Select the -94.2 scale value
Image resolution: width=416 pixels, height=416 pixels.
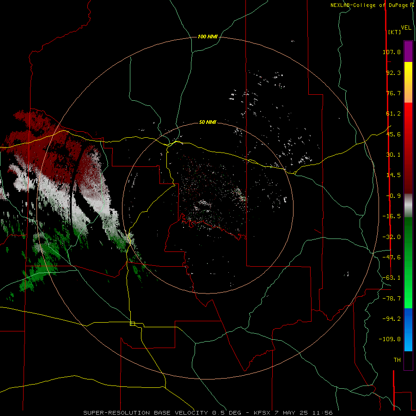(392, 318)
